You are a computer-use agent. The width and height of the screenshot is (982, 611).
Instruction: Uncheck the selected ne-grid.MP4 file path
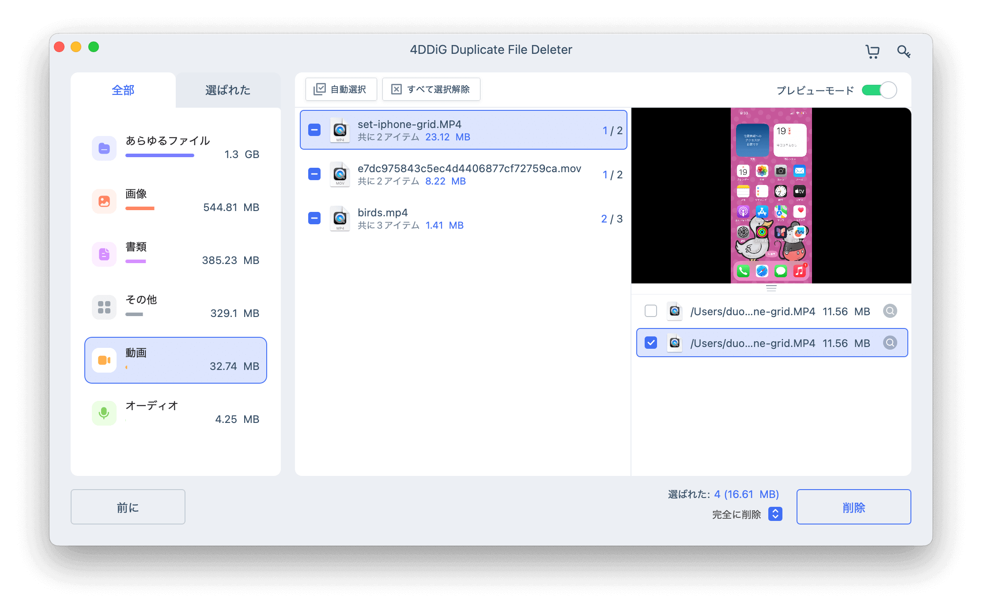click(651, 343)
